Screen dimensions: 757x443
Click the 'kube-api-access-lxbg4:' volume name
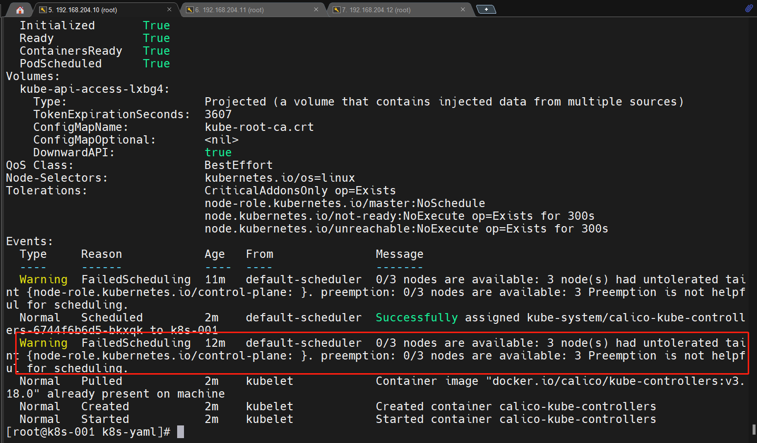click(95, 89)
